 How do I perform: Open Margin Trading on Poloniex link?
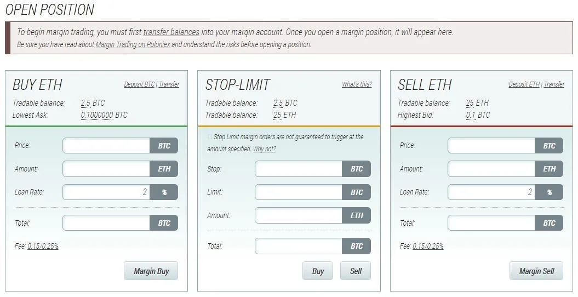[133, 44]
